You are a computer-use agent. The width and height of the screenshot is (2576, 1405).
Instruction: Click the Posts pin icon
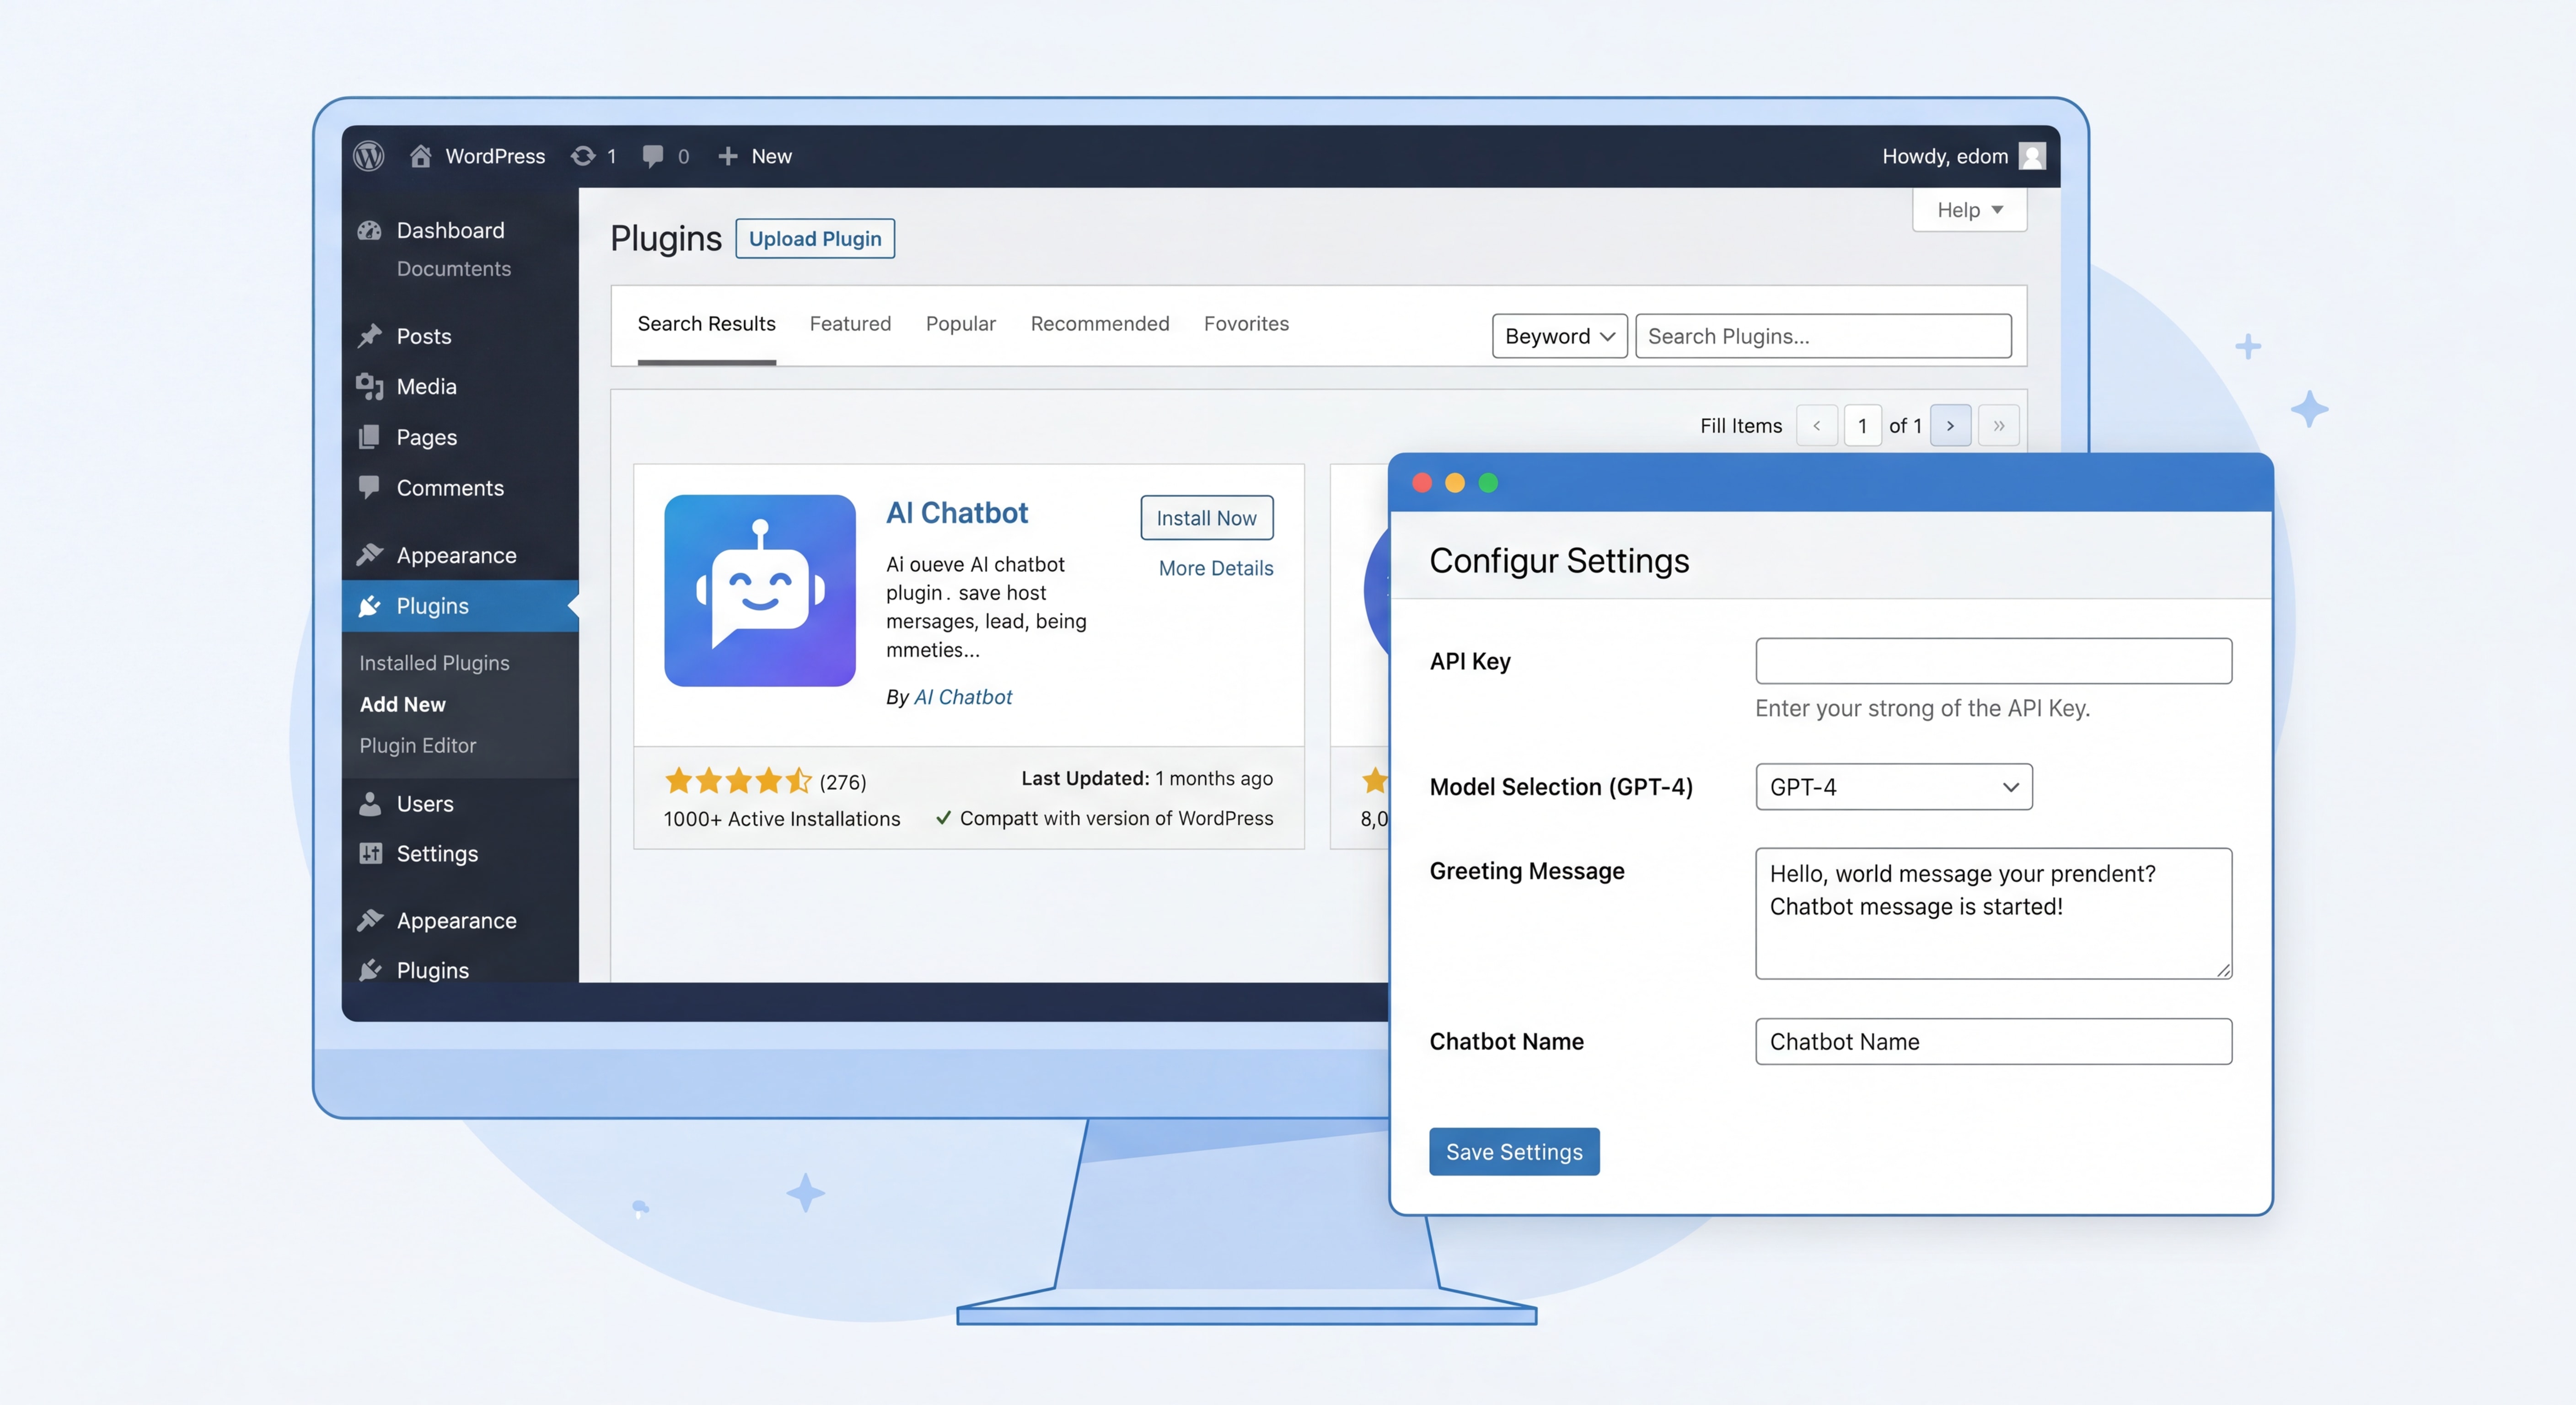[x=370, y=336]
